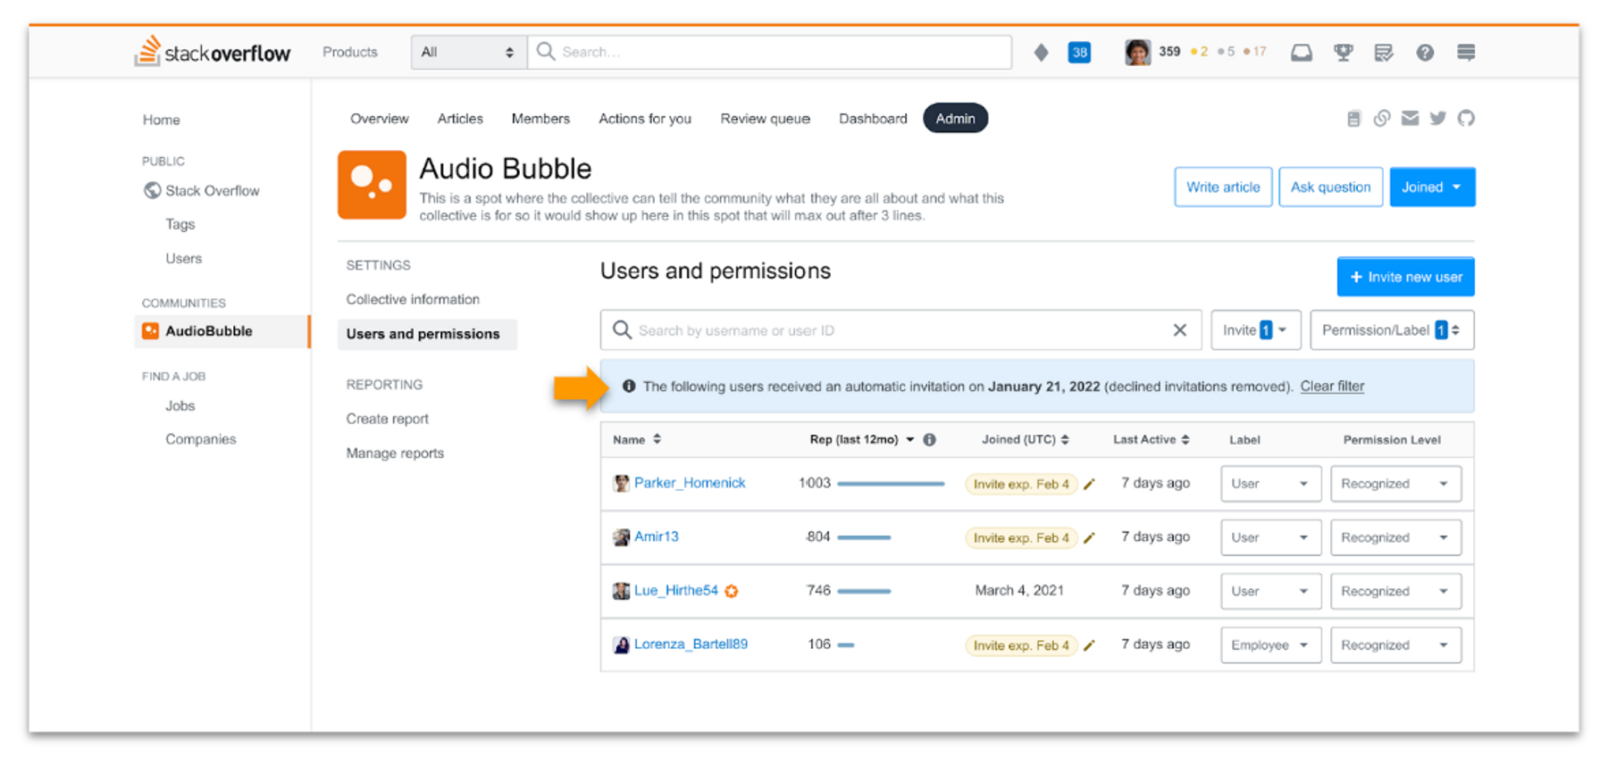Open the inbox icon in the top bar
This screenshot has width=1608, height=765.
[x=1301, y=53]
